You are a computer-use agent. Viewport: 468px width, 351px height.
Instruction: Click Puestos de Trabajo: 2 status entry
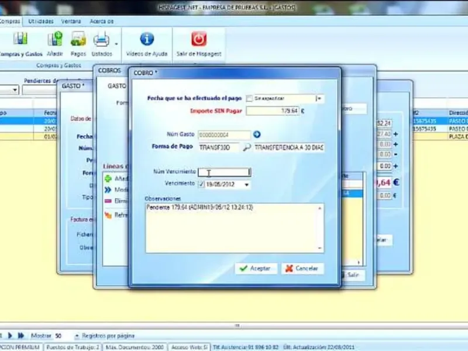(73, 347)
